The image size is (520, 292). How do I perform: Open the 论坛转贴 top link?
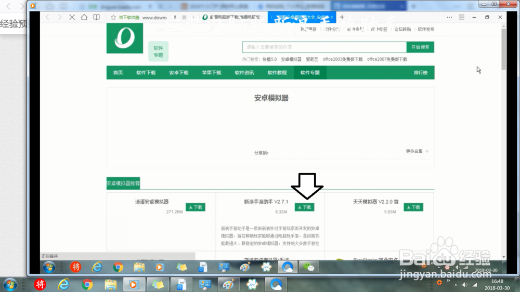402,29
